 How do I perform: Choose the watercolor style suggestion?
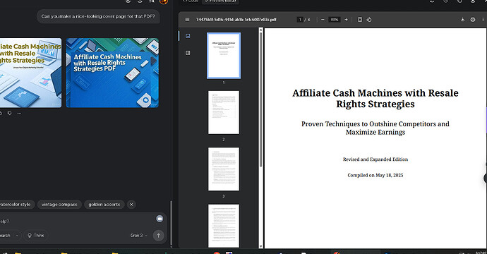point(15,205)
